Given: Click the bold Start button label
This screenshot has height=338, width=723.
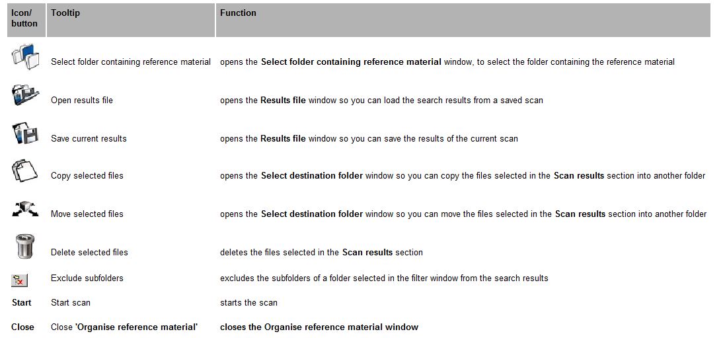Looking at the screenshot, I should 21,303.
